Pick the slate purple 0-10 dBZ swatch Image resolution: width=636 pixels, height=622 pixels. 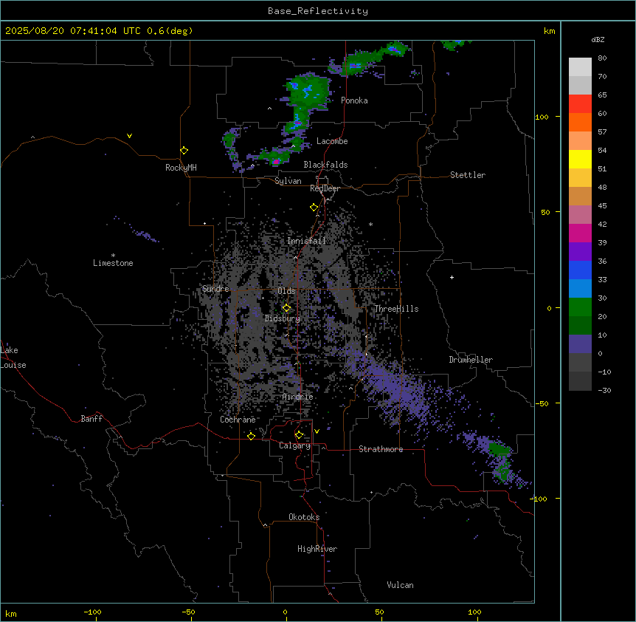(580, 344)
